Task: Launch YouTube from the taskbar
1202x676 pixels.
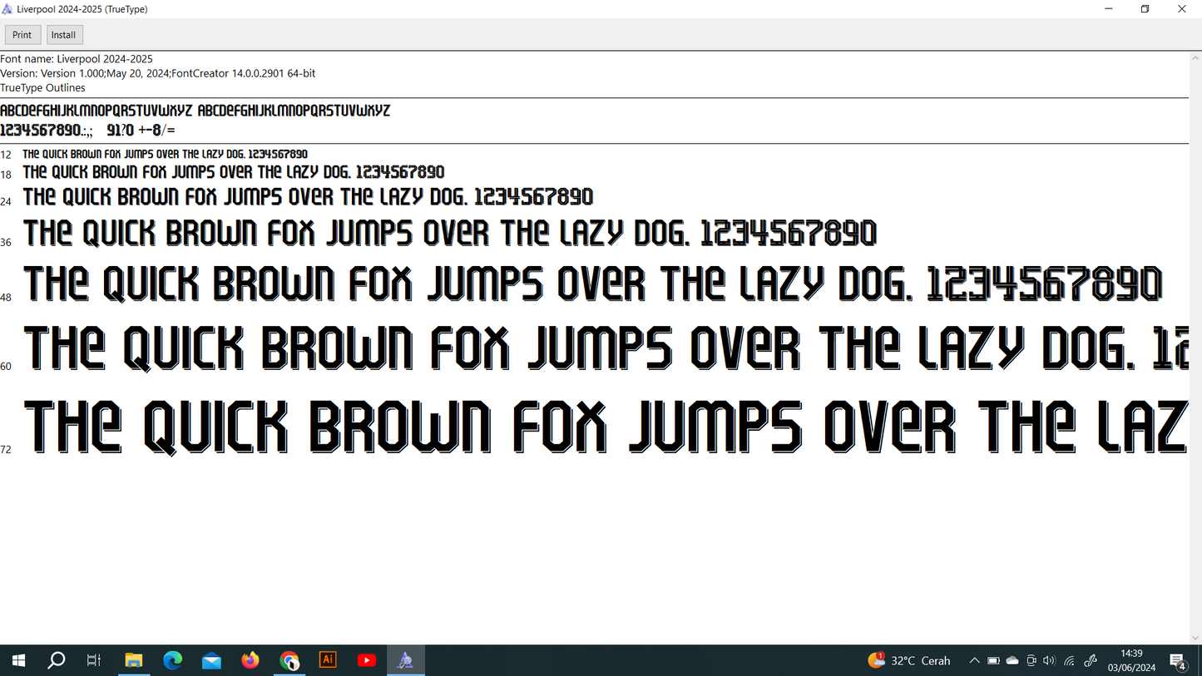Action: (366, 660)
